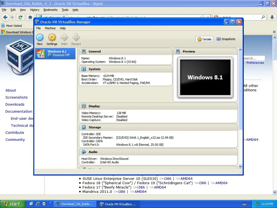This screenshot has width=277, height=208.
Task: Click the keyboard tray icon
Action: pos(245,204)
